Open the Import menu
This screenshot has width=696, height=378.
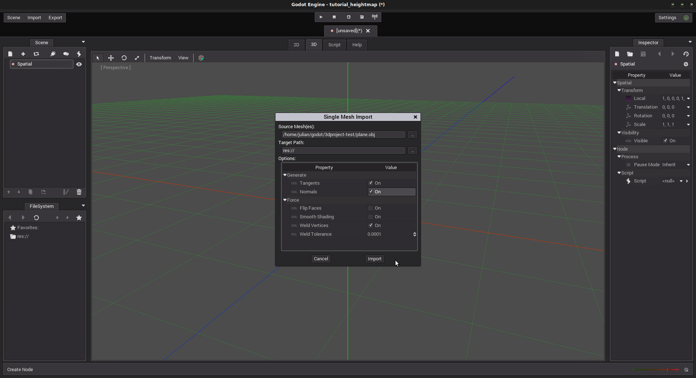pos(34,18)
